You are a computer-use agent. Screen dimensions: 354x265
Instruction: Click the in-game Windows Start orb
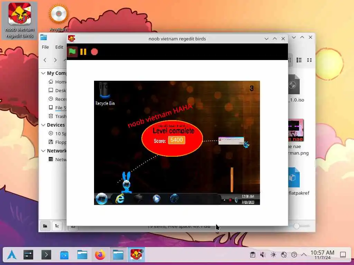pyautogui.click(x=102, y=198)
